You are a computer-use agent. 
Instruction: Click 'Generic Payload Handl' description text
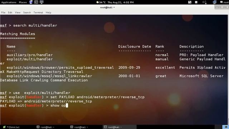point(203,59)
